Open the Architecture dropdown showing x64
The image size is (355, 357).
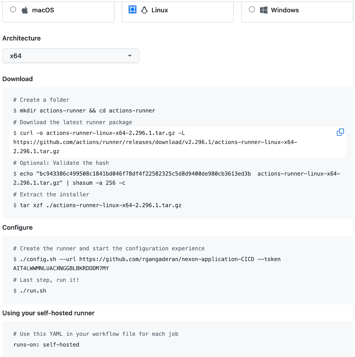(71, 56)
